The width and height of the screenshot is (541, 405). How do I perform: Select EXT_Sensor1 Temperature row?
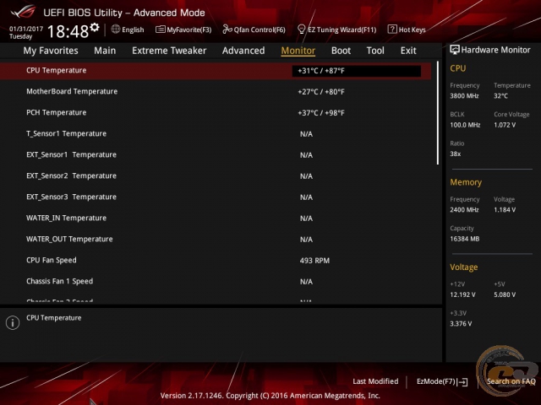click(216, 155)
